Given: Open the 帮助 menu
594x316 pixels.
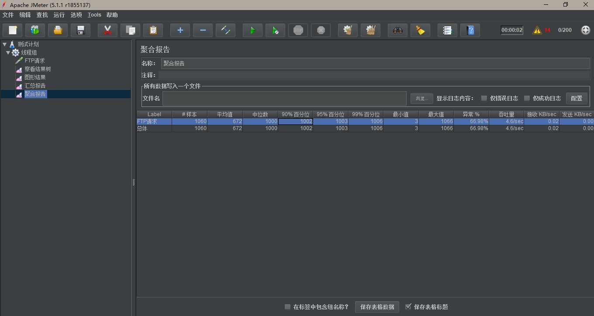Looking at the screenshot, I should pos(112,15).
